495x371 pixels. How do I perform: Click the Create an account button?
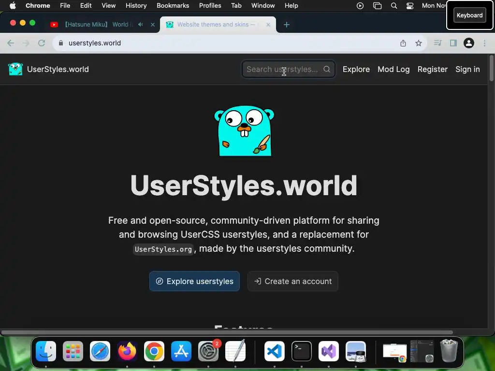click(x=293, y=281)
